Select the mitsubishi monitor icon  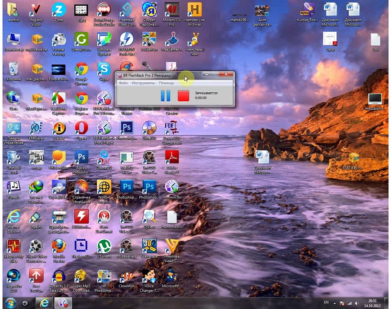tap(375, 101)
